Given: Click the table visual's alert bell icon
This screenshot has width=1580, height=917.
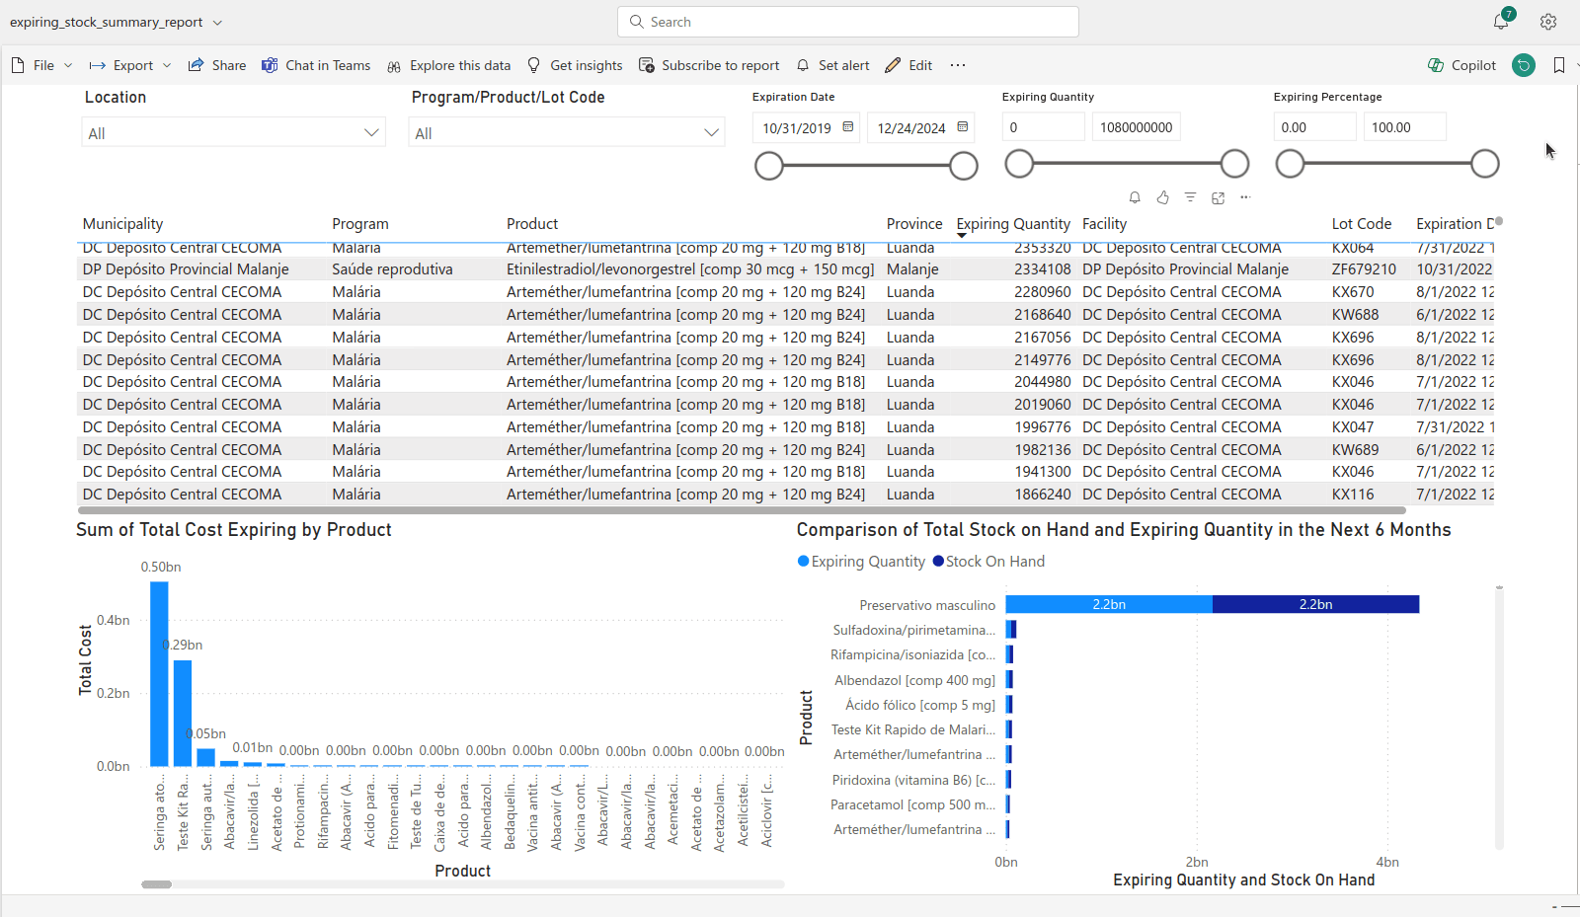Looking at the screenshot, I should tap(1135, 197).
